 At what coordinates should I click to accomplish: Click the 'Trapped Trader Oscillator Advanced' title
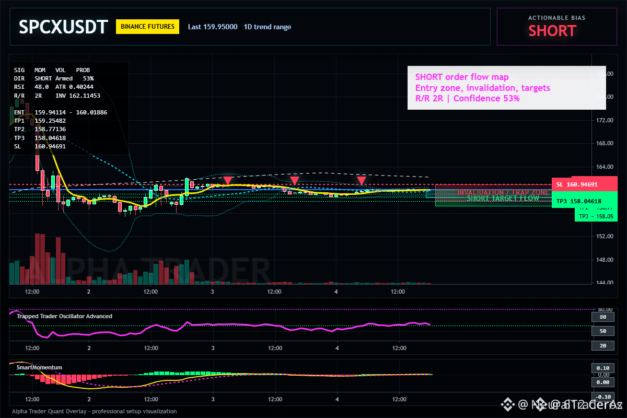(64, 316)
